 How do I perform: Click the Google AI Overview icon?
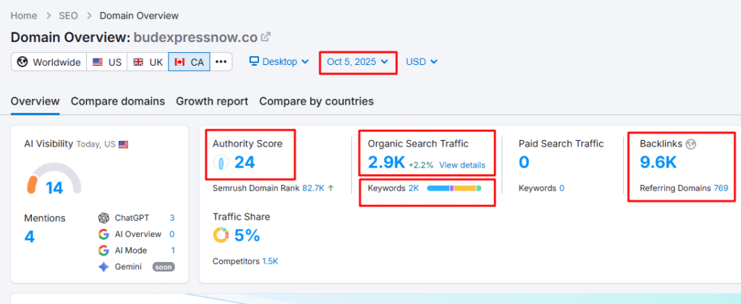click(x=103, y=234)
